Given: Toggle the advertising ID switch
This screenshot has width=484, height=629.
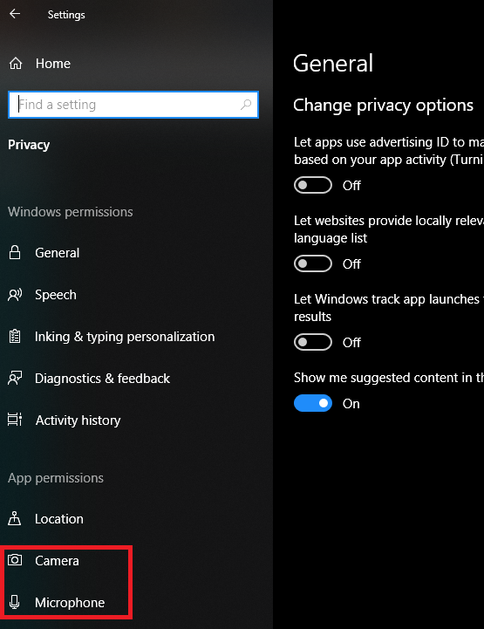Looking at the screenshot, I should click(313, 185).
